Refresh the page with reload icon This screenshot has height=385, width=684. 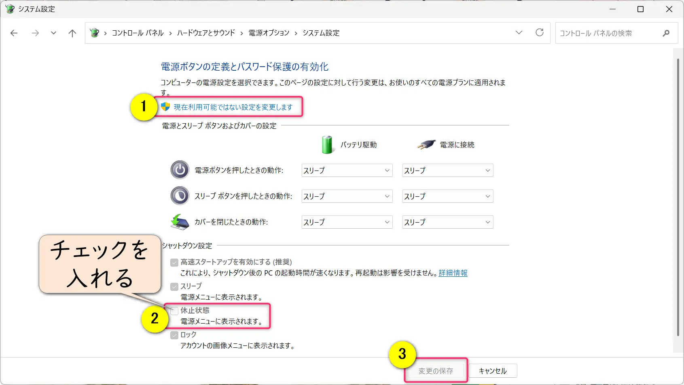(540, 32)
